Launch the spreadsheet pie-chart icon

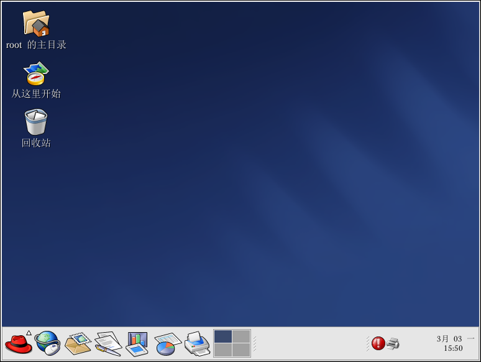pyautogui.click(x=168, y=344)
